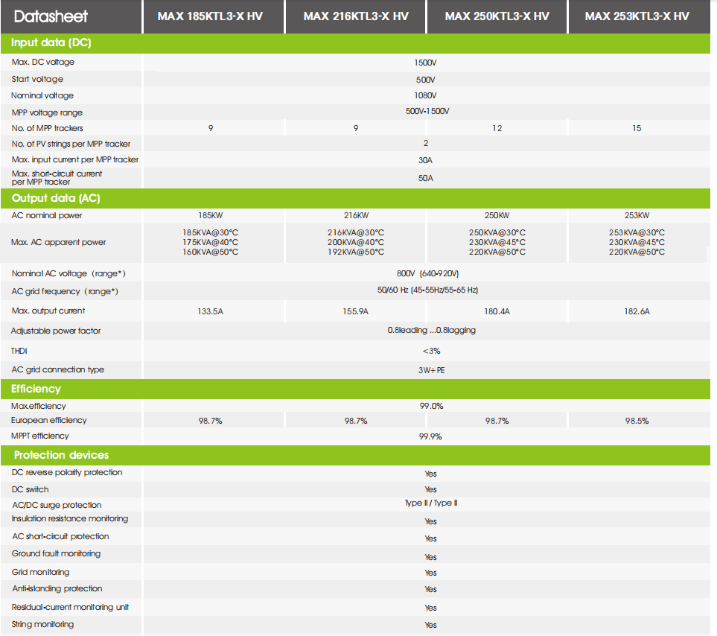
Task: Click the 'Max. DC voltage' row label
Action: 43,62
